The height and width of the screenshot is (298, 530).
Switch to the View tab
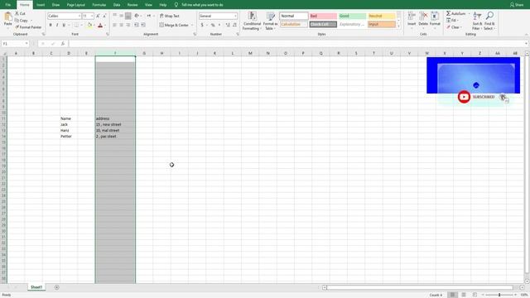point(148,5)
